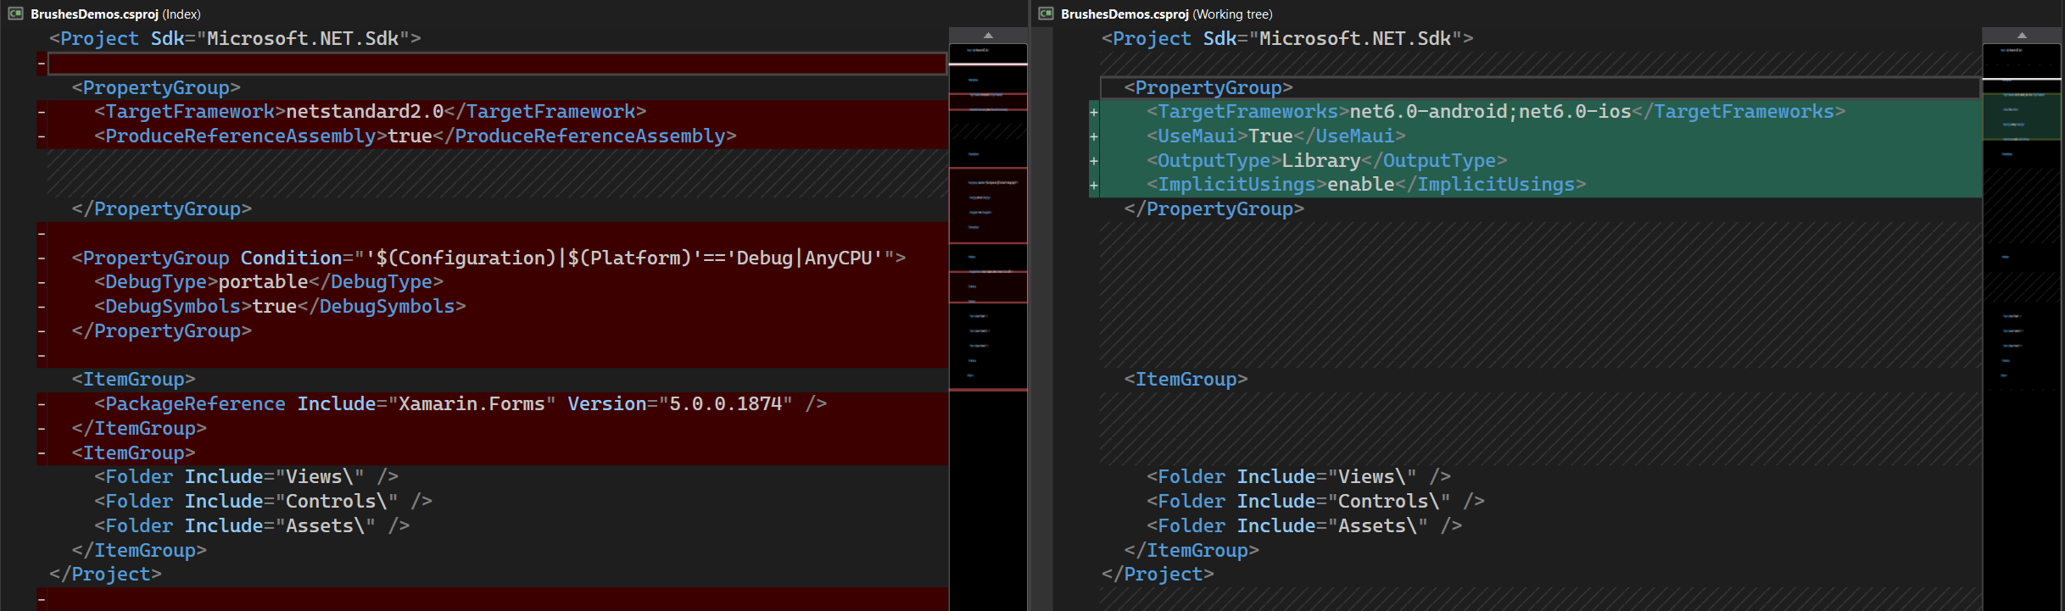Click the Index pane minimap overview
2065x611 pixels.
pyautogui.click(x=988, y=326)
